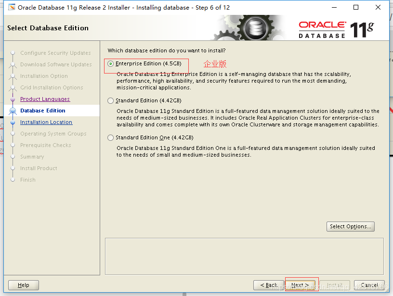Go to Product Languages step
The width and height of the screenshot is (393, 296).
pos(45,99)
